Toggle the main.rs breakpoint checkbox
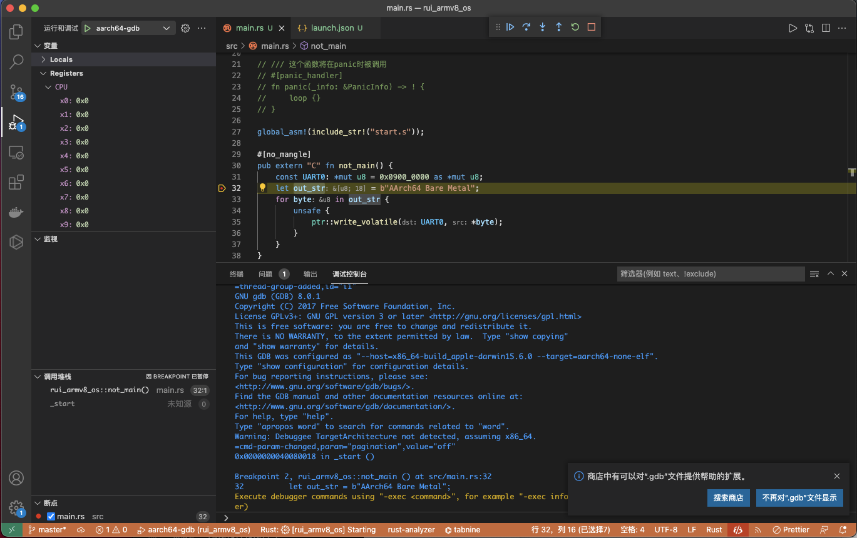 (x=51, y=517)
